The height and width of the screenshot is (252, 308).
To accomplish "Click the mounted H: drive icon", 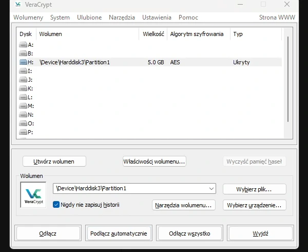I will (x=23, y=62).
